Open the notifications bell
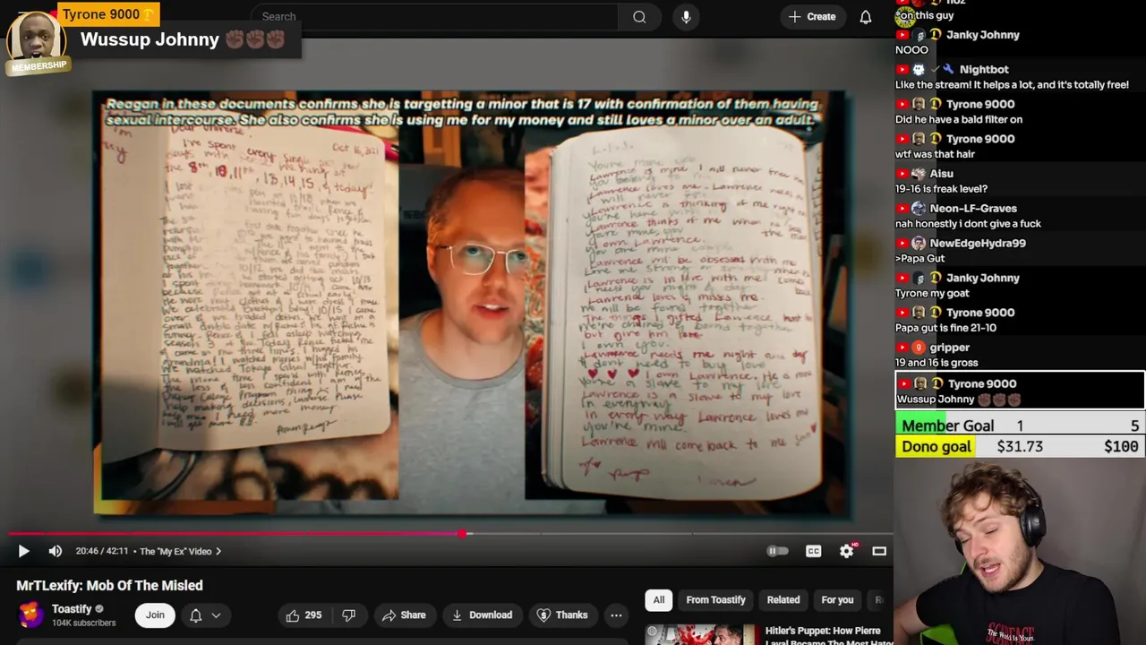Viewport: 1146px width, 645px height. [x=866, y=17]
